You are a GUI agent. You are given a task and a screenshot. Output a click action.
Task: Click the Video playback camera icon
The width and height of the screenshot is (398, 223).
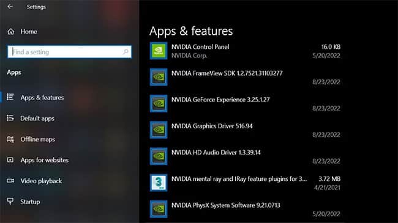[10, 181]
